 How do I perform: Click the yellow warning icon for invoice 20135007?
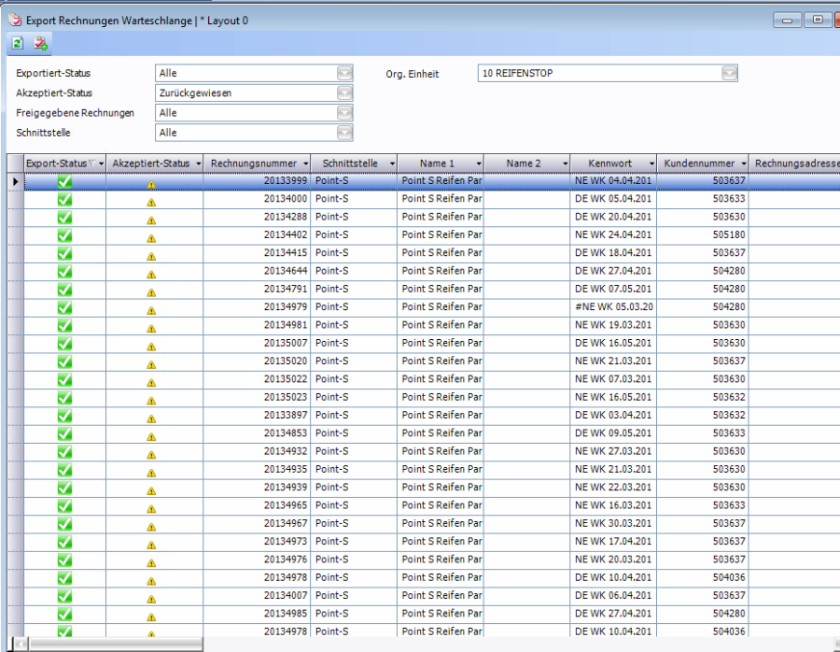151,344
